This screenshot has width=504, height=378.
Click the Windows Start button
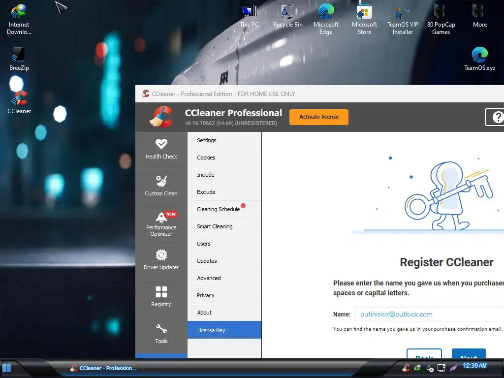coord(6,368)
